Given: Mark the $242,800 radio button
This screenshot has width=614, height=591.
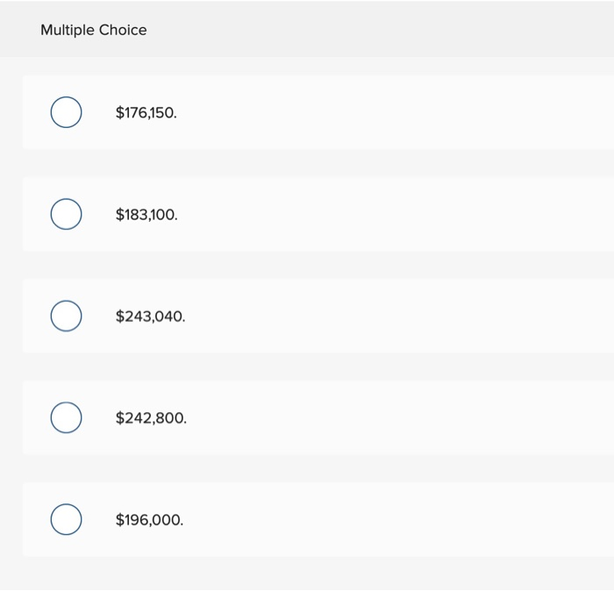Looking at the screenshot, I should (66, 417).
